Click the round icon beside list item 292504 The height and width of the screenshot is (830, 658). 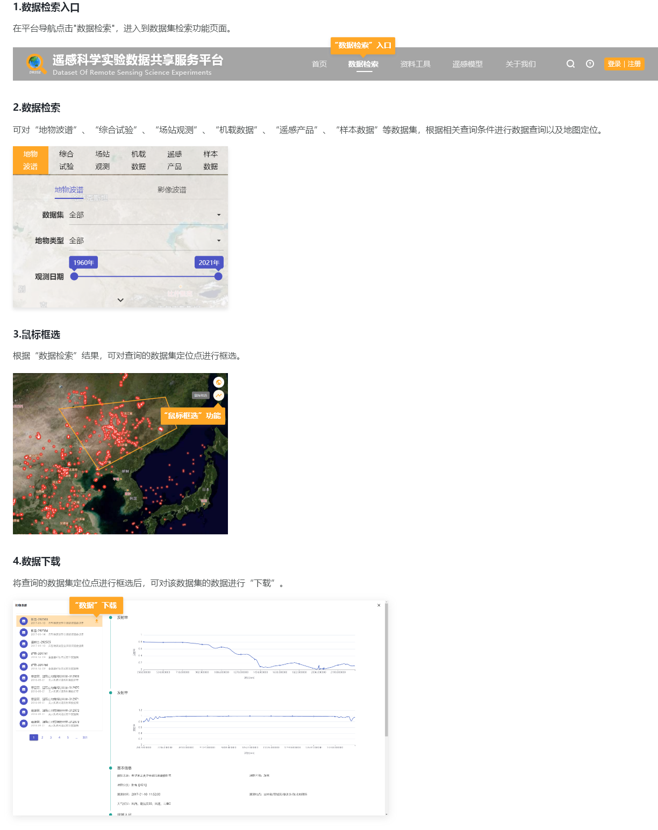[24, 632]
